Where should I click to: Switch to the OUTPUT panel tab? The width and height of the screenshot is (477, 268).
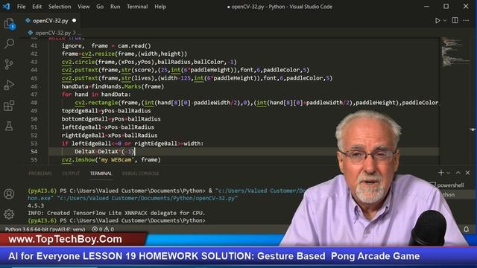point(71,173)
